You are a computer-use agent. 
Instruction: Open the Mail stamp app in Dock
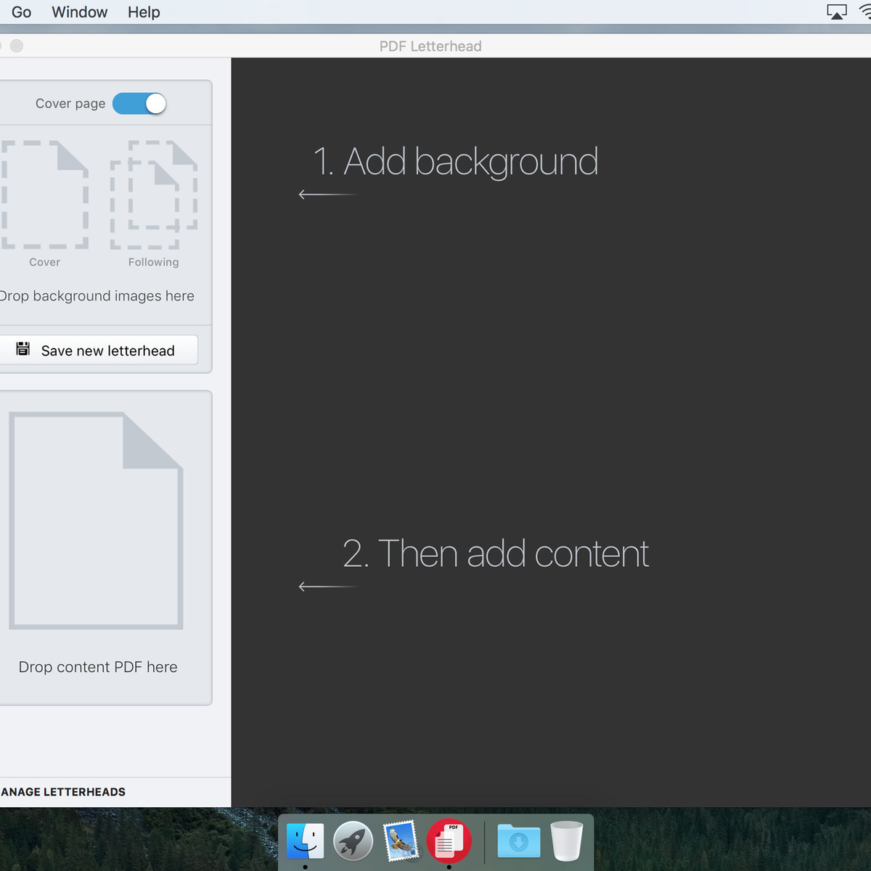401,841
